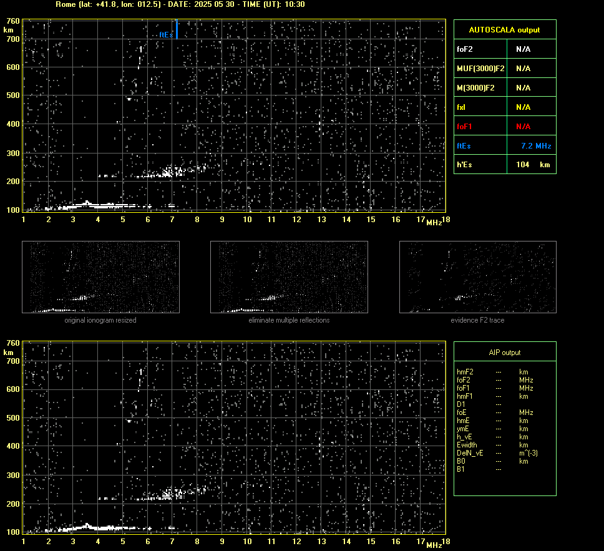Click the 104 km h'Es value

click(533, 165)
